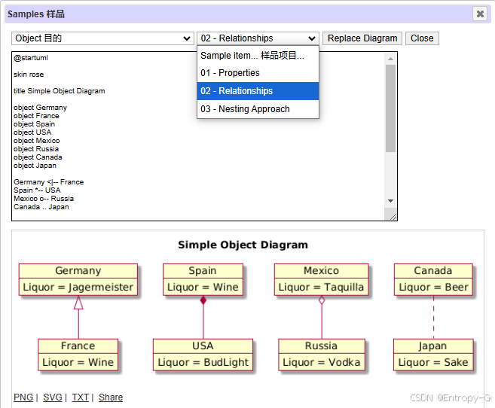Pick the highlighted 02 - Relationships option

pyautogui.click(x=258, y=91)
